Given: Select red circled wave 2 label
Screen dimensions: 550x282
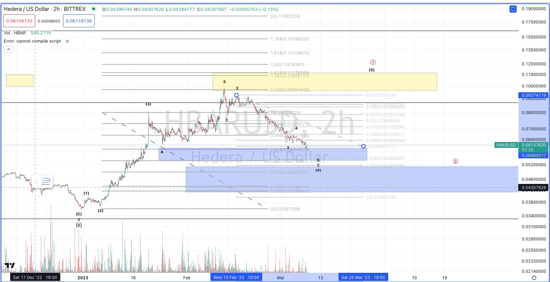Looking at the screenshot, I should tap(455, 161).
